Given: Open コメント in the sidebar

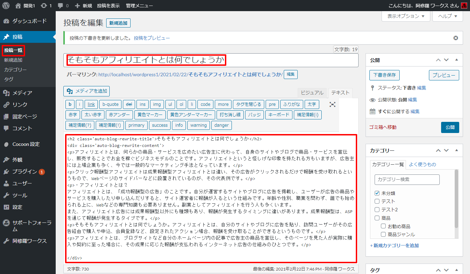Looking at the screenshot, I should 28,128.
